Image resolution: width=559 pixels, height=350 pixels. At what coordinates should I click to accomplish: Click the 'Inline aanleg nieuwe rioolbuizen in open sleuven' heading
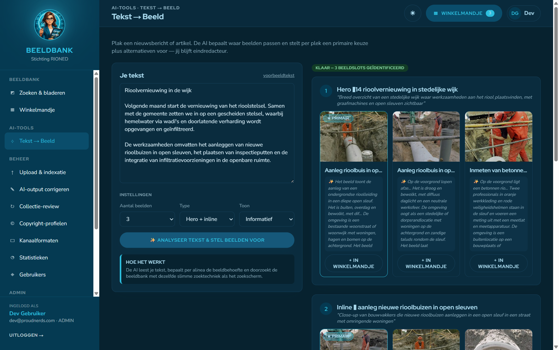pos(407,307)
